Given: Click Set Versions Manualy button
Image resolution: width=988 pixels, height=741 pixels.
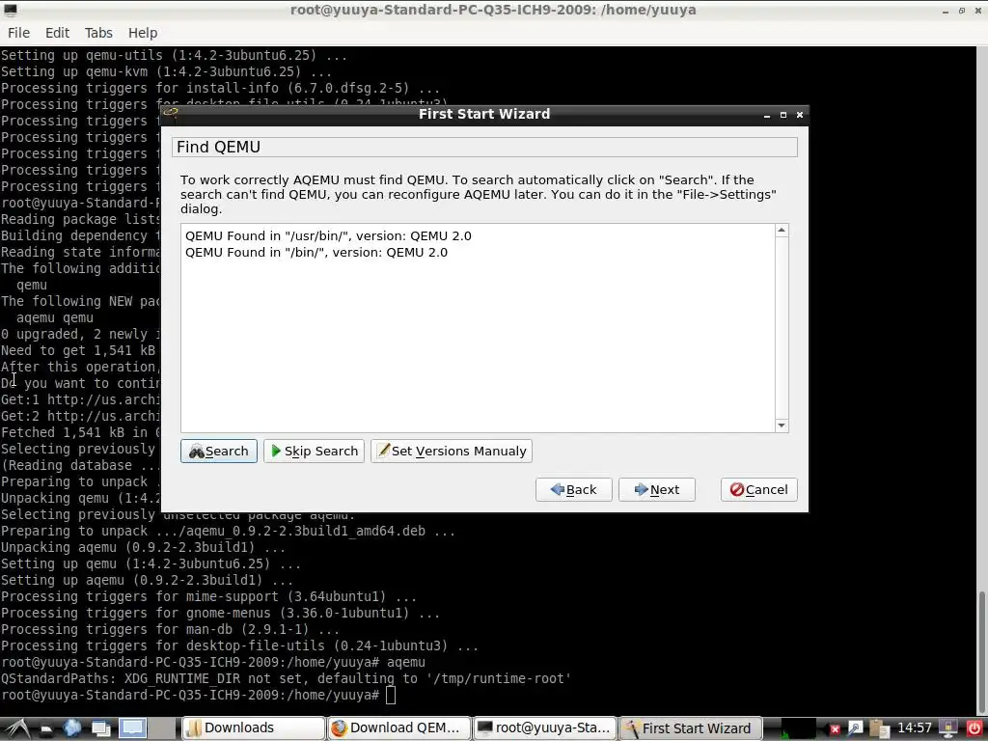Looking at the screenshot, I should (x=452, y=452).
